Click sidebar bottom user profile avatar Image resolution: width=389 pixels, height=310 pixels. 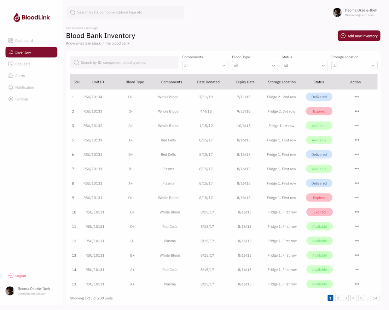pyautogui.click(x=10, y=291)
